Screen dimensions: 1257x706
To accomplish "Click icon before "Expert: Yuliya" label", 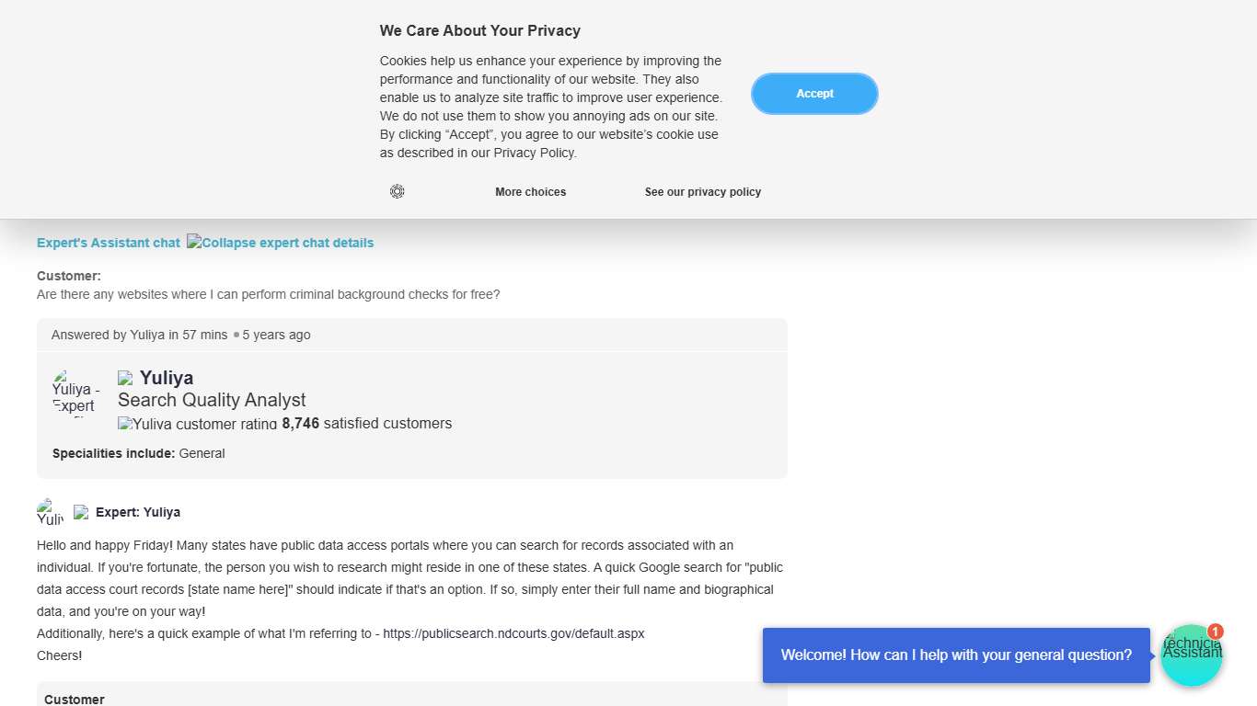I will tap(81, 512).
